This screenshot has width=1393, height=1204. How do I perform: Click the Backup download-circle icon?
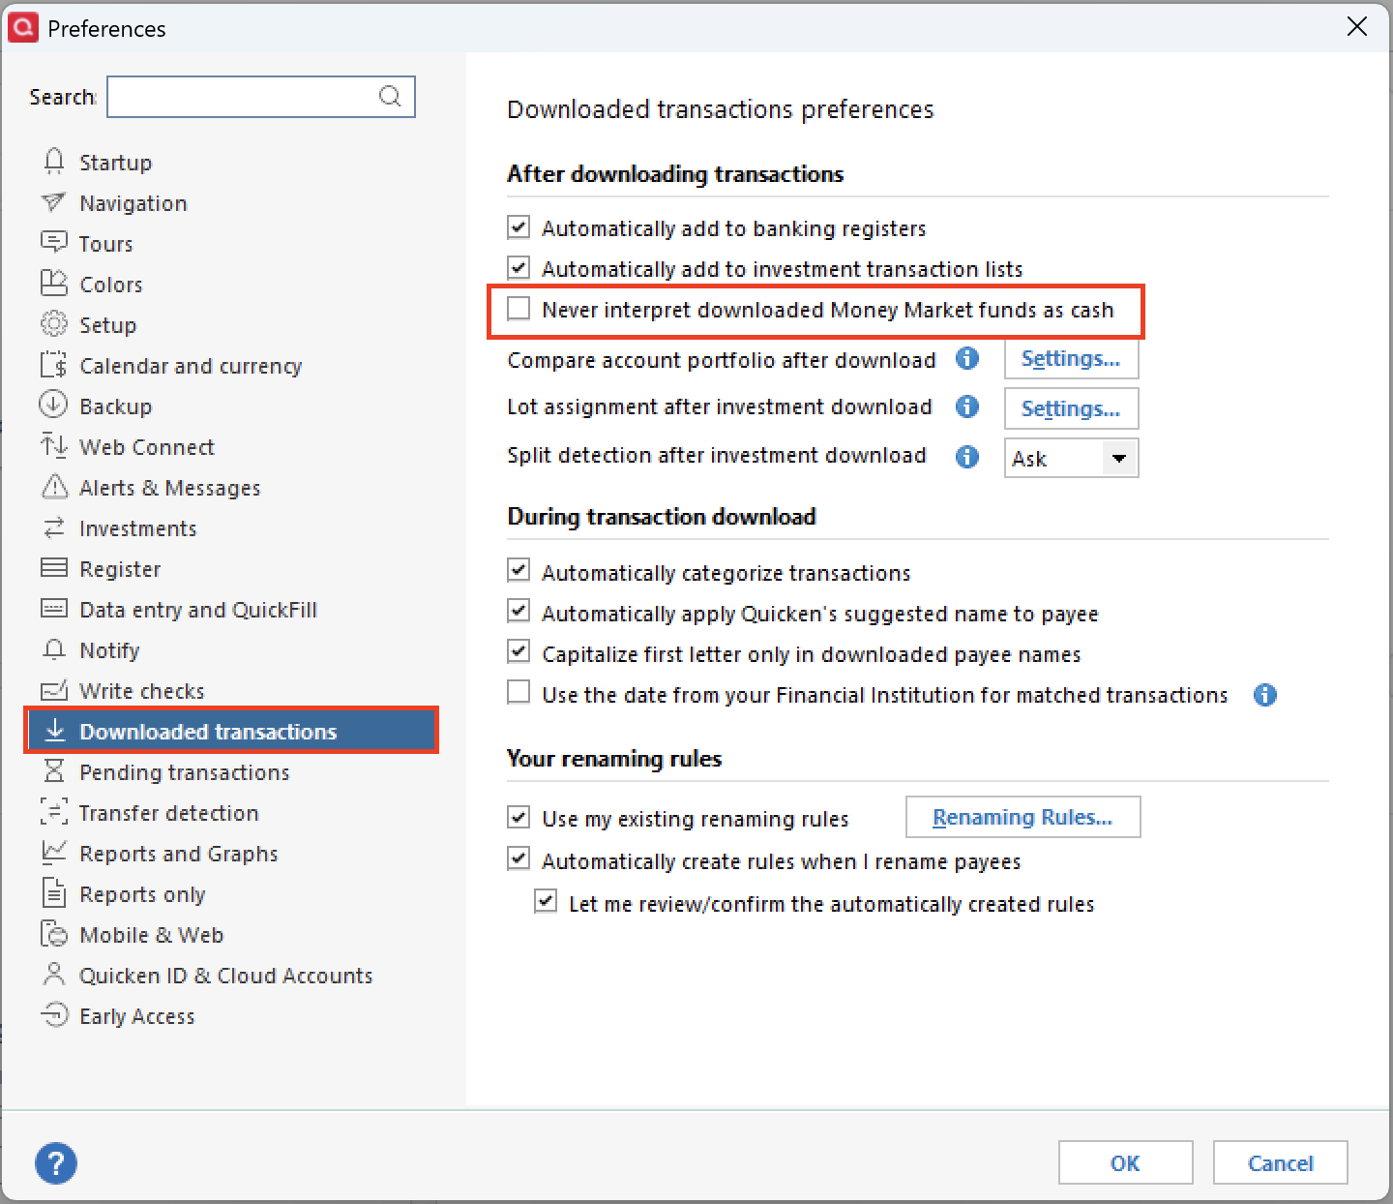pyautogui.click(x=54, y=406)
